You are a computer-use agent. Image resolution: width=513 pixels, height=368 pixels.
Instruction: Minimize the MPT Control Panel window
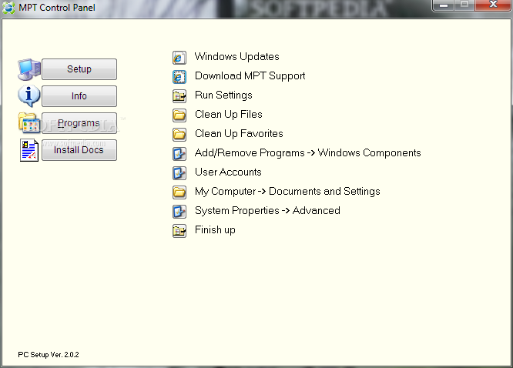click(443, 5)
